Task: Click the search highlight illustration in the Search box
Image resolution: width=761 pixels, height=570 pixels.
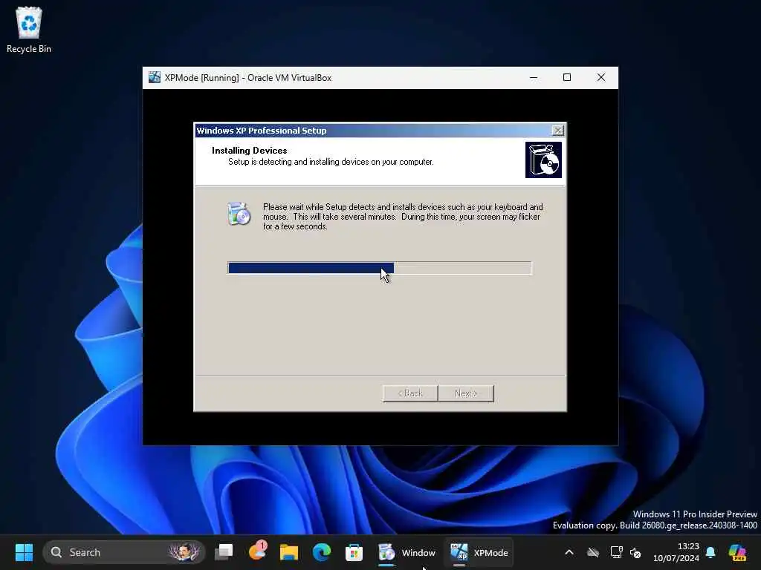Action: (184, 552)
